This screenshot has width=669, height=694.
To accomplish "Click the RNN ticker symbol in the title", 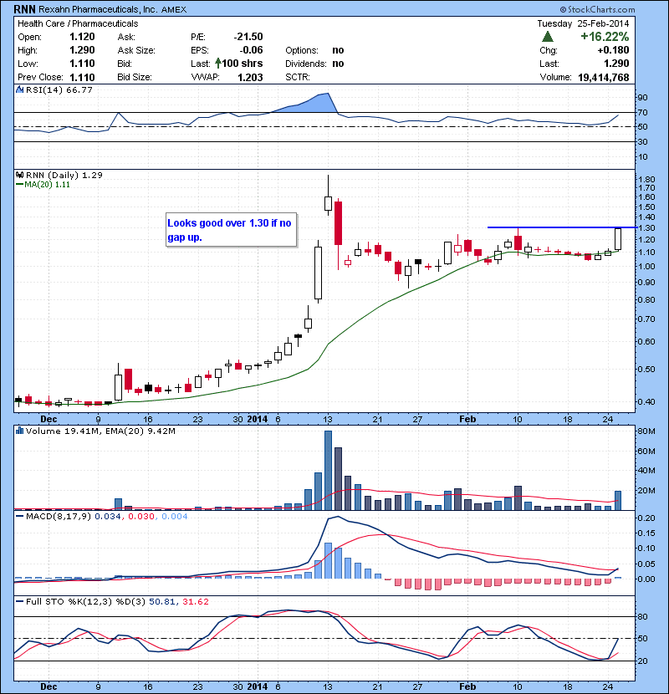I will click(x=25, y=9).
